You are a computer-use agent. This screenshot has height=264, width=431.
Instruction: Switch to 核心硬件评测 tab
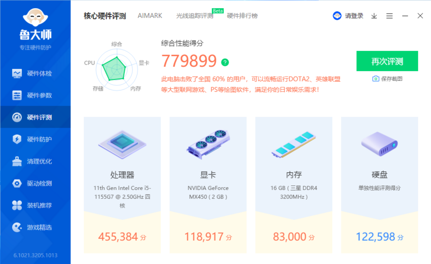coord(105,16)
